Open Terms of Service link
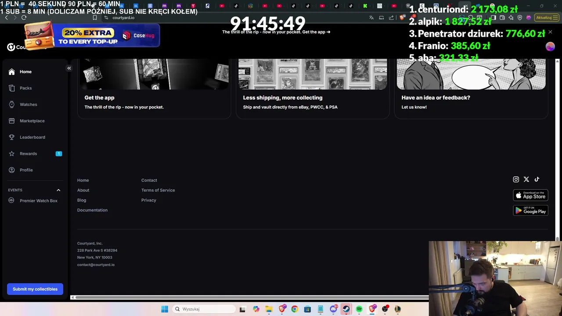The height and width of the screenshot is (316, 562). coord(158,190)
